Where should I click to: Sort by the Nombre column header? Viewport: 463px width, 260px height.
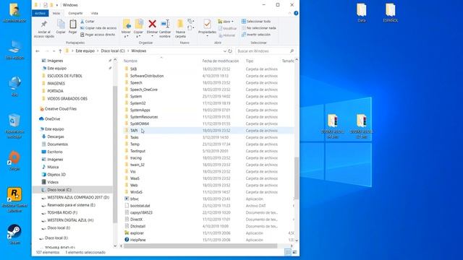tap(130, 61)
